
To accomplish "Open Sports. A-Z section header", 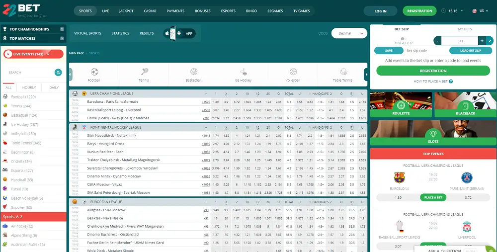I will pos(33,217).
